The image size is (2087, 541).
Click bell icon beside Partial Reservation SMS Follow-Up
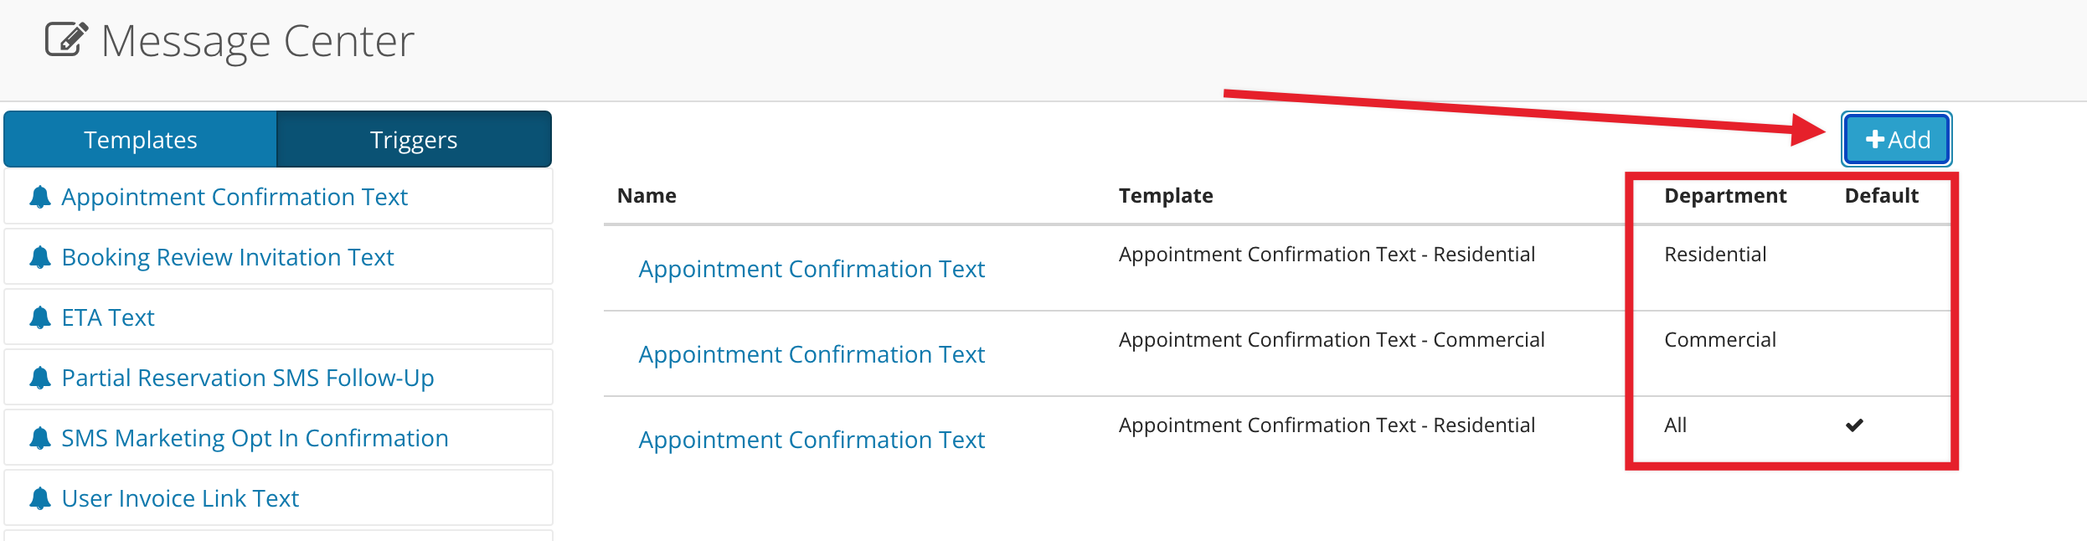coord(39,378)
